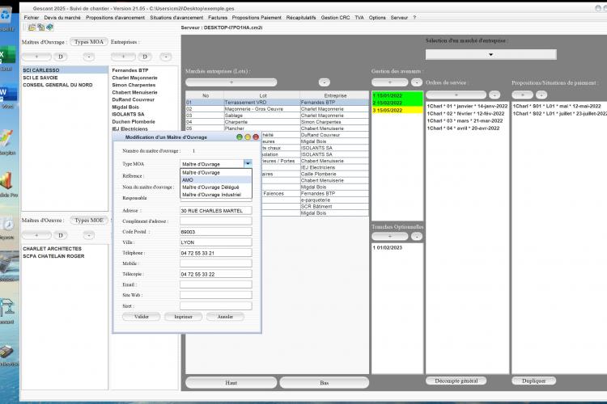
Task: Add an Ordre de service with + button
Action: click(x=456, y=95)
